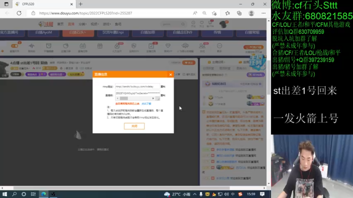
Task: Click the Edge icon on the taskbar
Action: click(44, 194)
